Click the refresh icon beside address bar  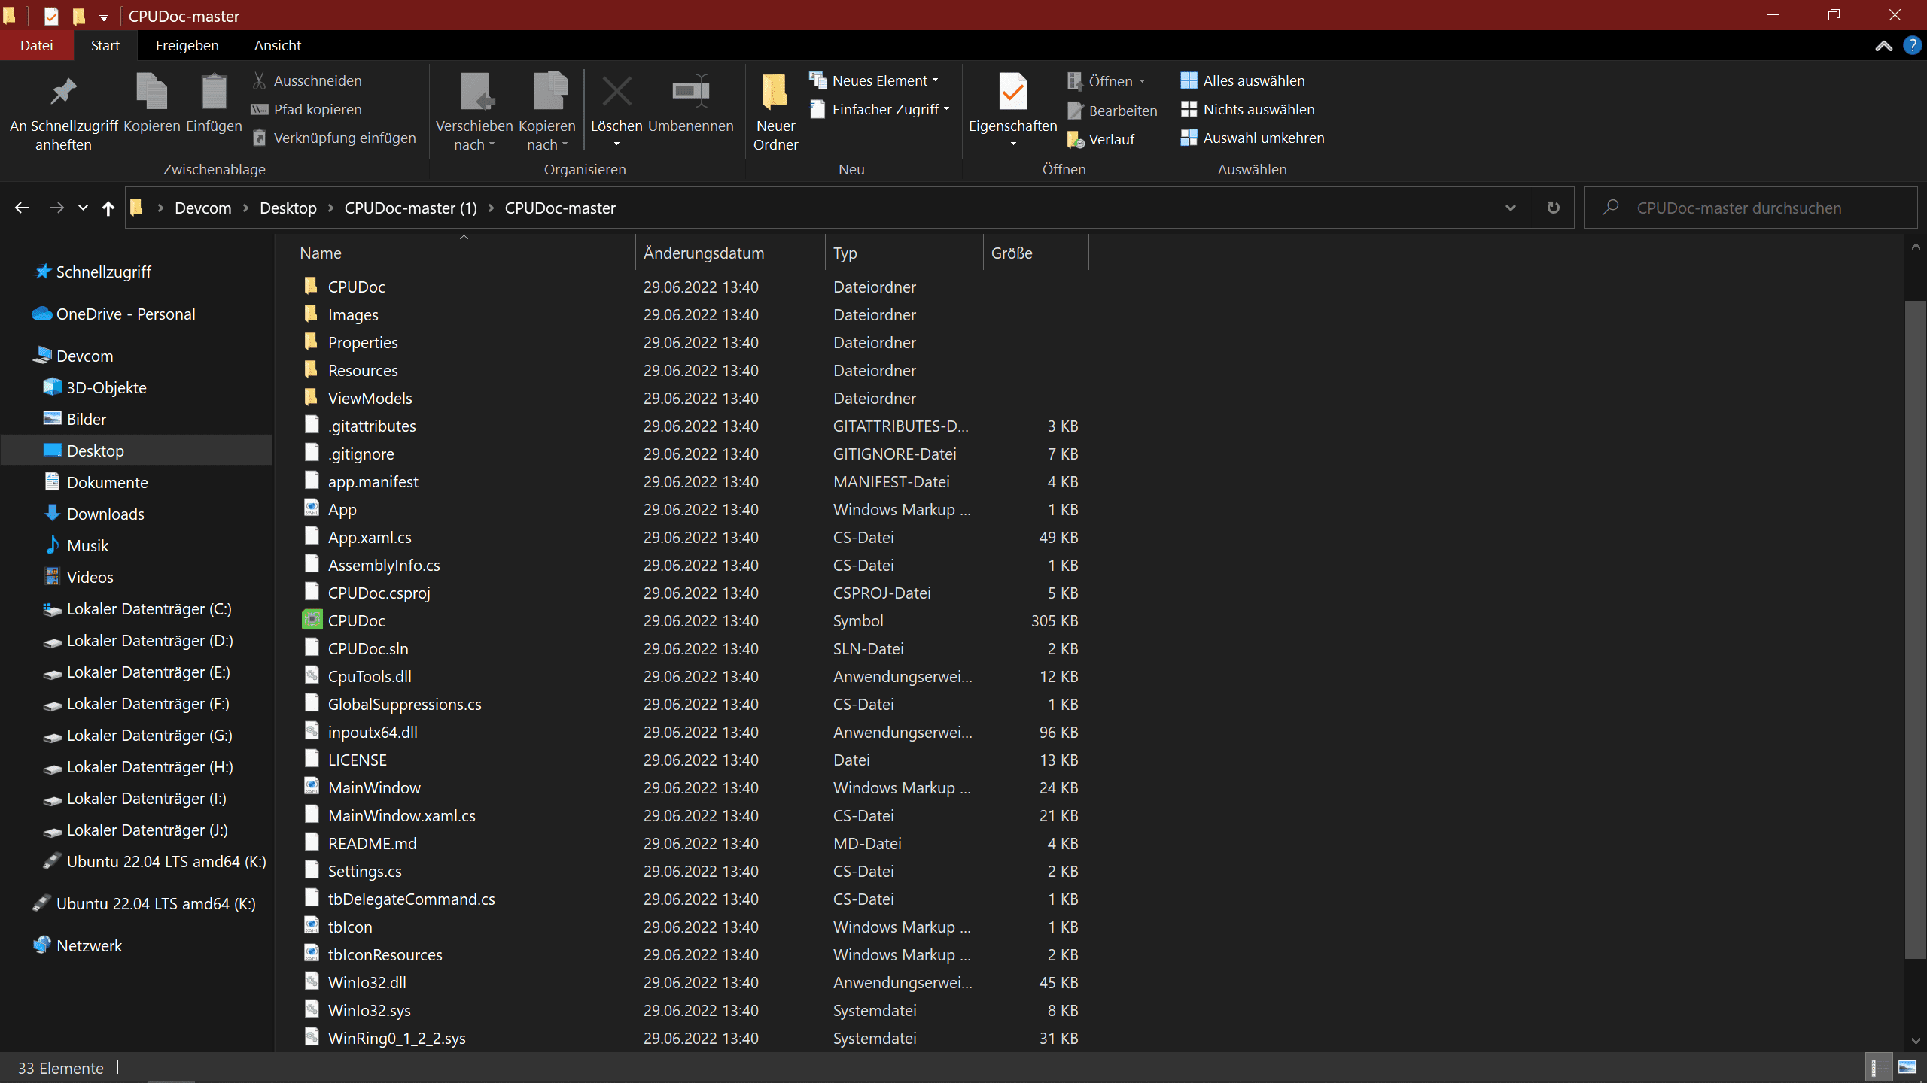[x=1553, y=208]
